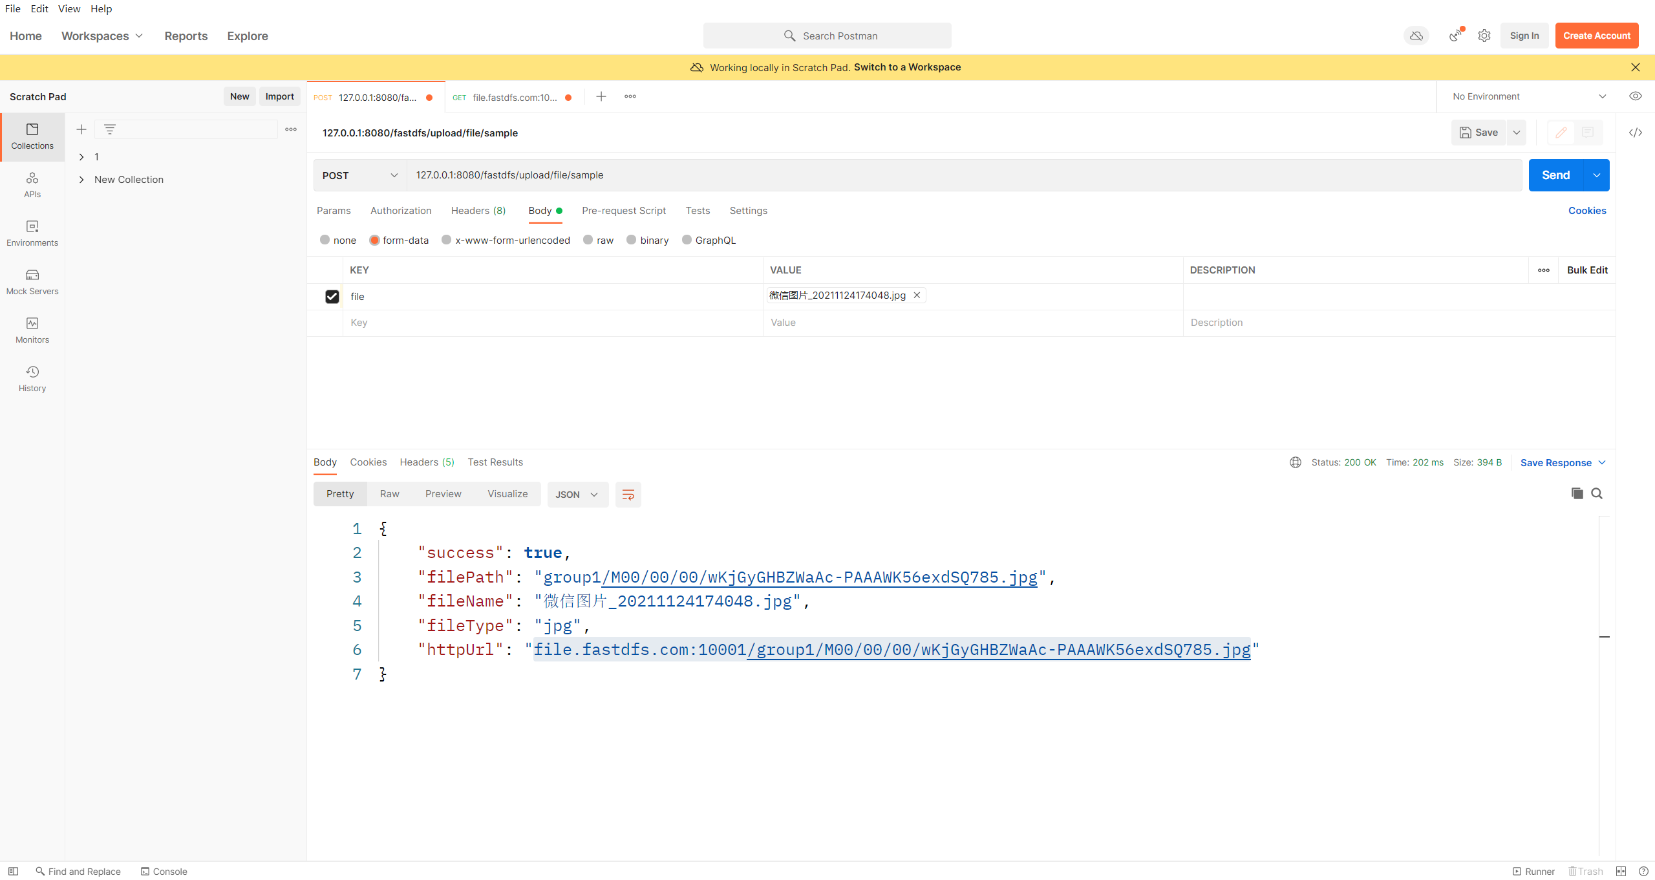Image resolution: width=1655 pixels, height=880 pixels.
Task: Open Settings gear icon in header
Action: click(1484, 36)
